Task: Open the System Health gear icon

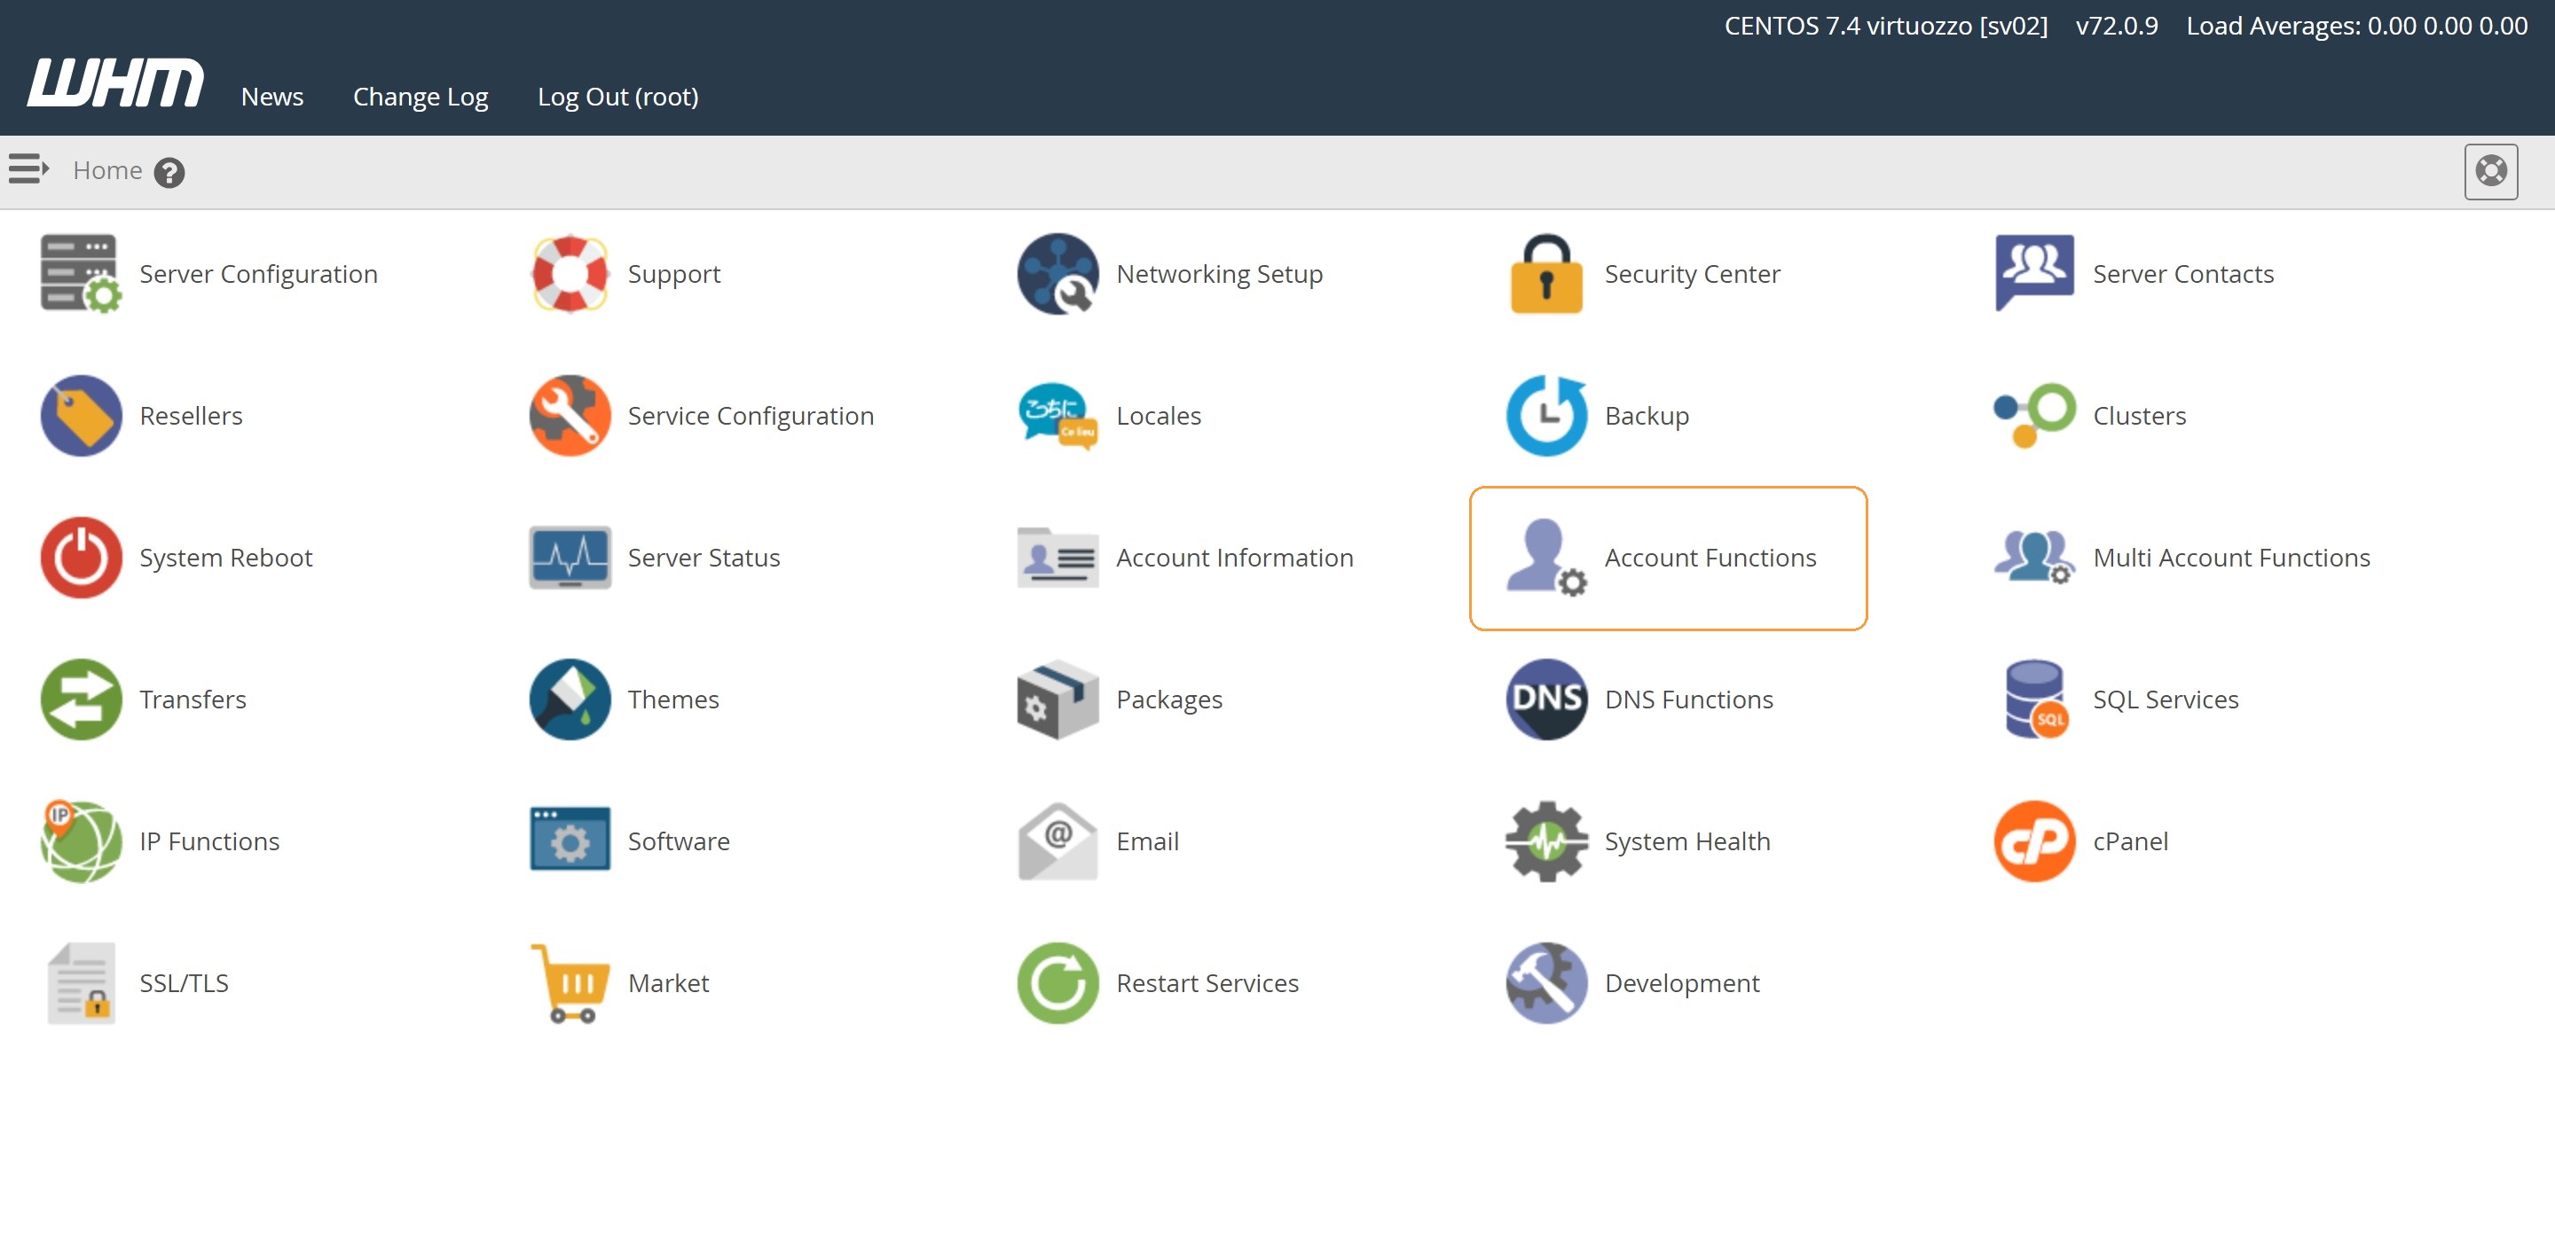Action: (x=1546, y=840)
